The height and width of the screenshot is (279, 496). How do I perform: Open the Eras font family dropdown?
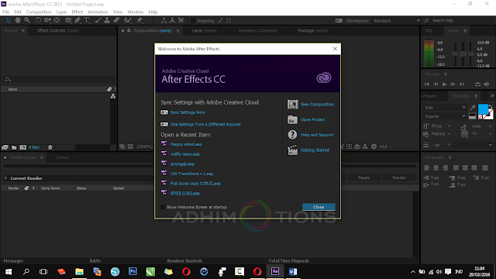pyautogui.click(x=445, y=108)
